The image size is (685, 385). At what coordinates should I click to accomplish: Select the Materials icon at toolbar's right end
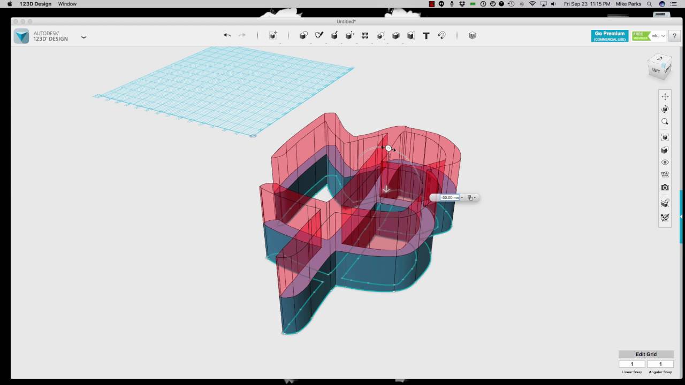(x=473, y=35)
